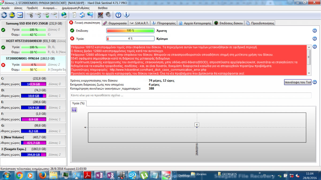Click the blue Refresh toolbar icon
Viewport: 321px width, 180px height.
tap(4, 15)
